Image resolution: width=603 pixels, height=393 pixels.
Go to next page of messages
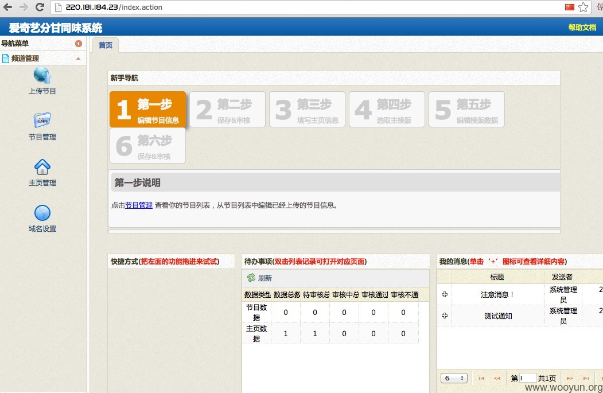(x=570, y=379)
